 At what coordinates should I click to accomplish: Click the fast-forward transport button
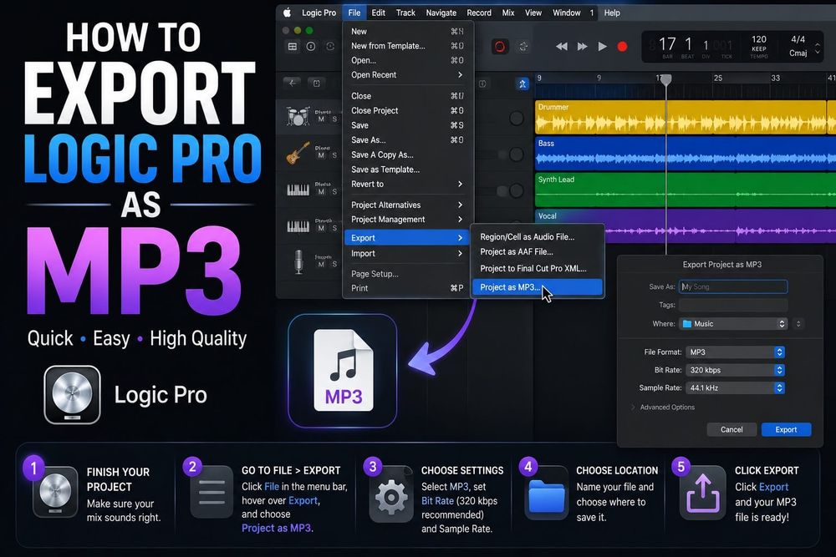click(x=582, y=47)
